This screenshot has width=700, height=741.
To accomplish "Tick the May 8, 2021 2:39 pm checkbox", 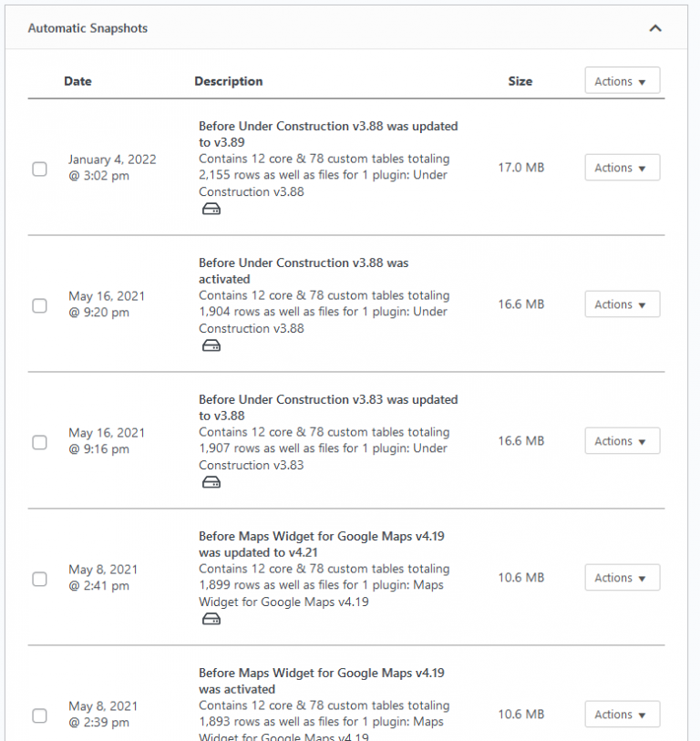I will [40, 715].
